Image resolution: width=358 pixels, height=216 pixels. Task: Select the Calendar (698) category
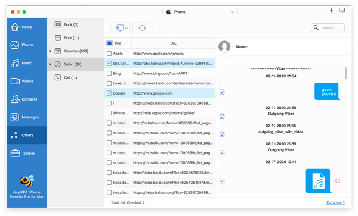(75, 51)
